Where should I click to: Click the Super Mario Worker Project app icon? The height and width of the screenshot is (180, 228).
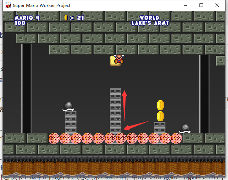click(8, 5)
